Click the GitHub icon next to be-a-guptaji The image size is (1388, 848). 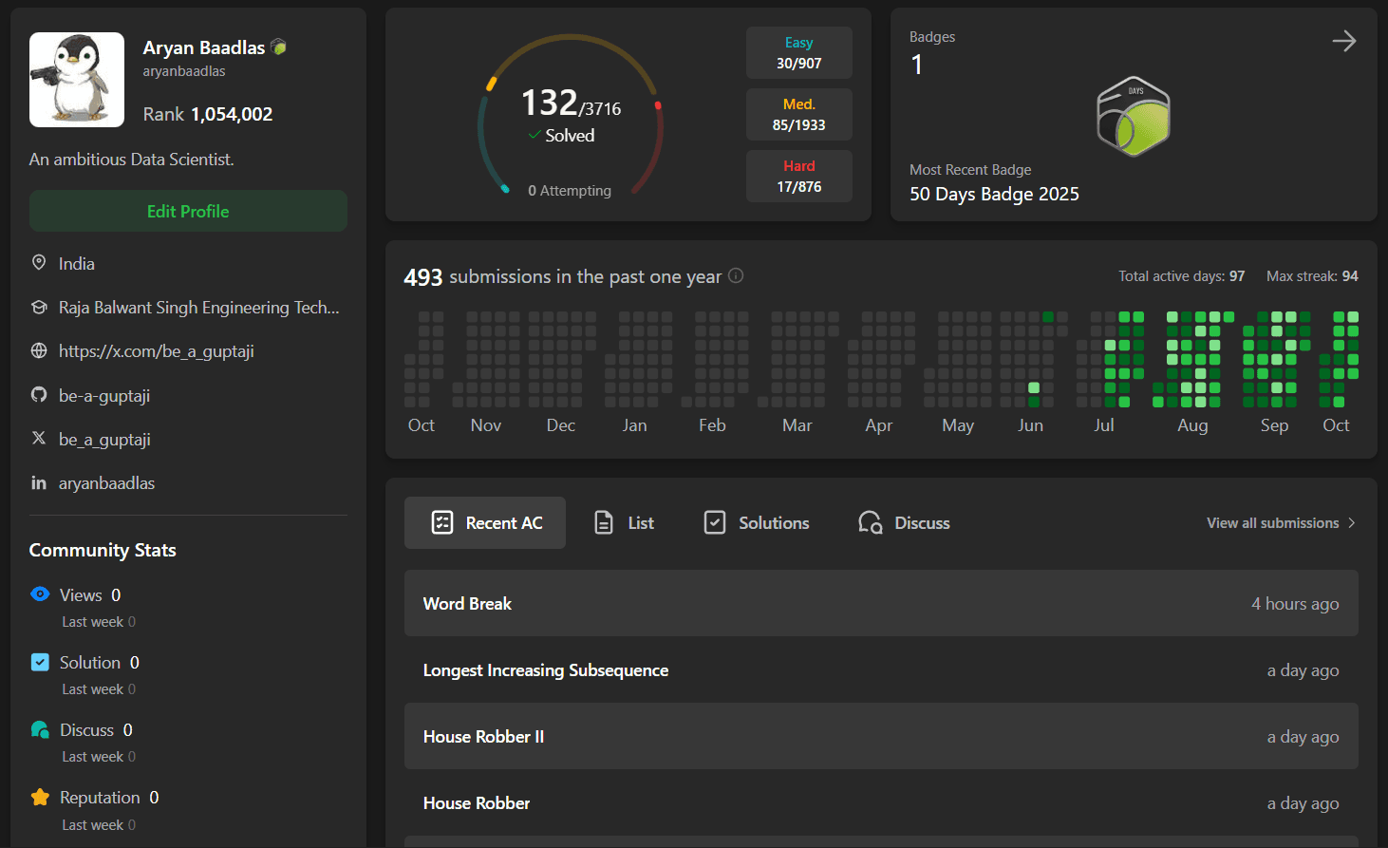39,395
